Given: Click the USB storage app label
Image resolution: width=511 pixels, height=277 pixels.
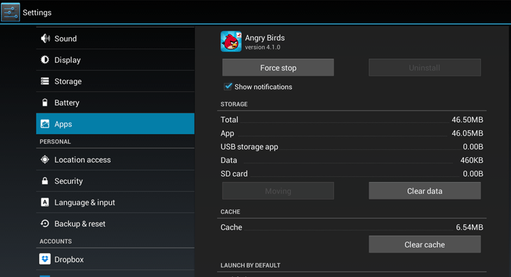Looking at the screenshot, I should [x=249, y=147].
